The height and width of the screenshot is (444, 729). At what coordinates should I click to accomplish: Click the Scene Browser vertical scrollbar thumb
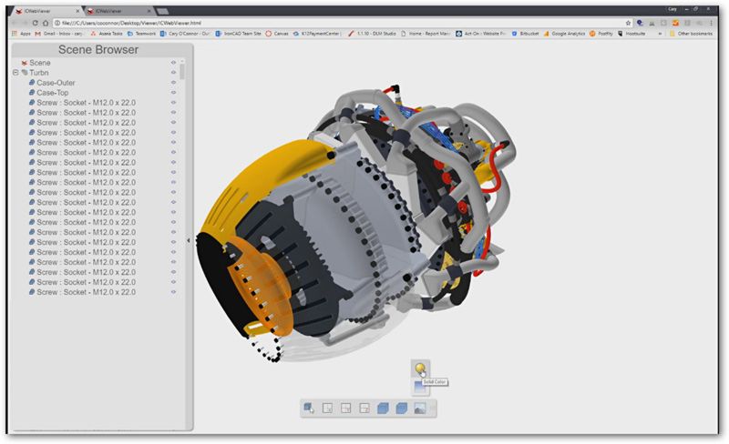coord(182,71)
